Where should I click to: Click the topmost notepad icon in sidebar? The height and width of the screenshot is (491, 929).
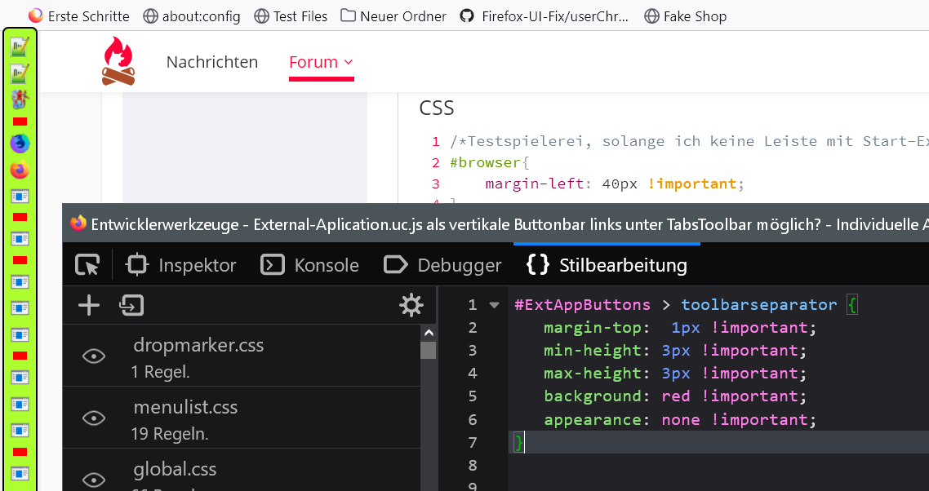(x=20, y=47)
